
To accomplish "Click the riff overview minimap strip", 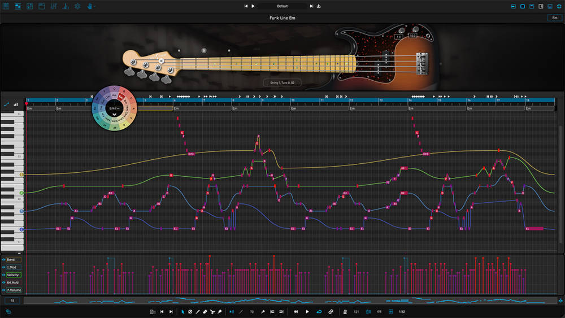I will point(290,300).
